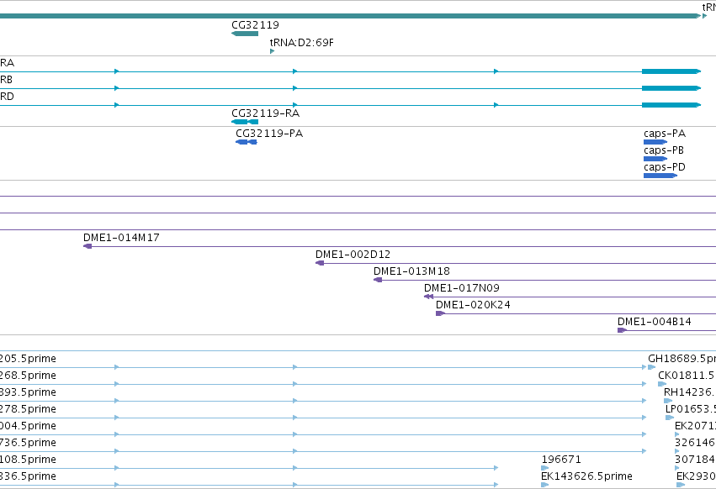This screenshot has height=489, width=716.
Task: Select the caps-PA protein bar
Action: [x=655, y=142]
